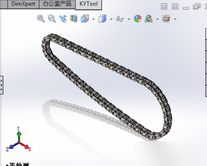The height and width of the screenshot is (166, 207).
Task: Open the Display Style dropdown arrow
Action: (x=111, y=19)
